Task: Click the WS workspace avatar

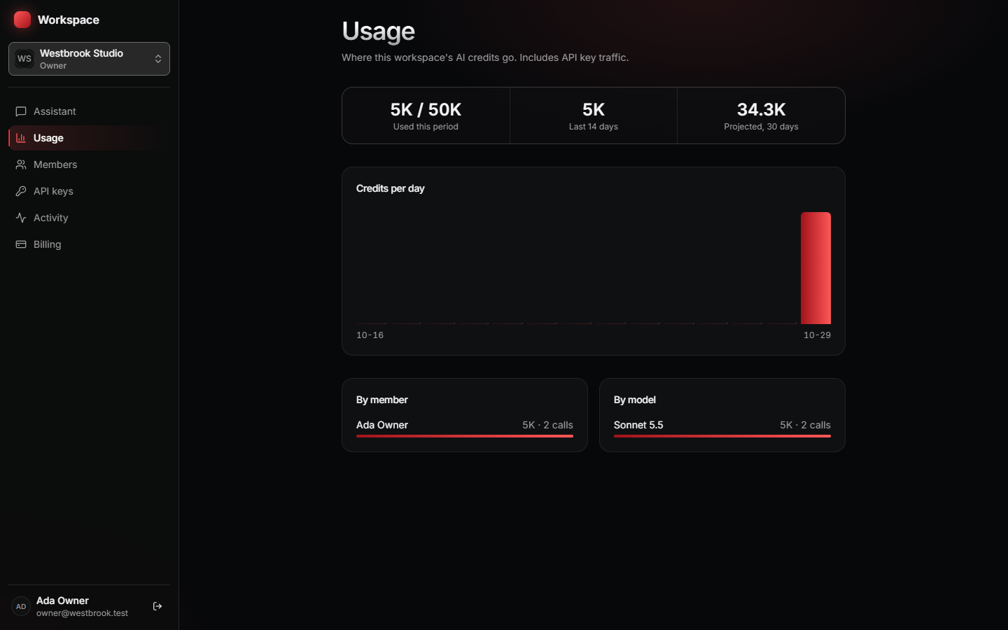Action: coord(24,59)
